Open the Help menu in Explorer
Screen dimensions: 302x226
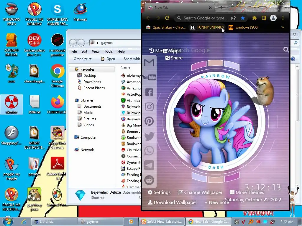coord(121,51)
